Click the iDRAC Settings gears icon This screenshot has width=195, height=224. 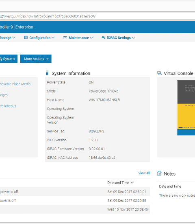[x=103, y=37]
